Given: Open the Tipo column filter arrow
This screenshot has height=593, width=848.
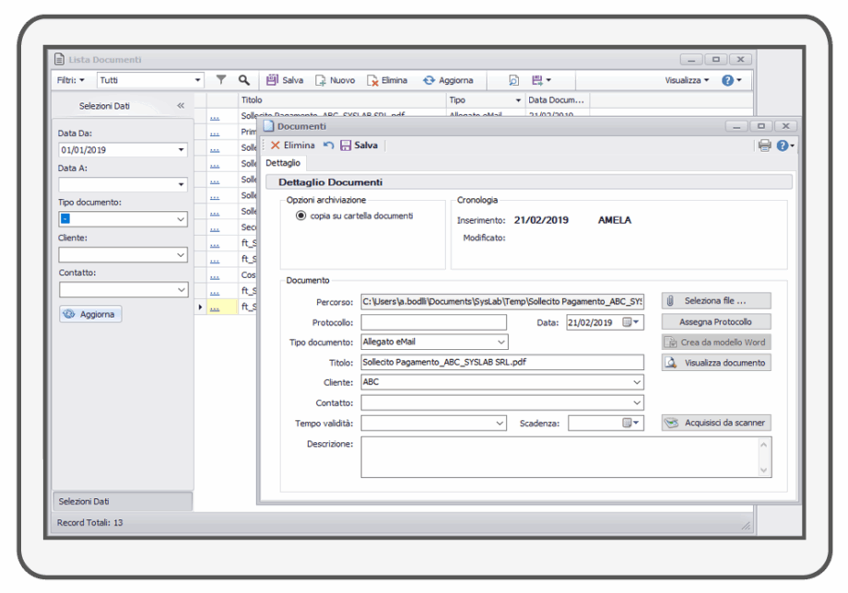Looking at the screenshot, I should (x=518, y=100).
